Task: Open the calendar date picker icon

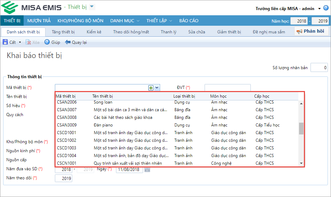Action: coord(147,170)
